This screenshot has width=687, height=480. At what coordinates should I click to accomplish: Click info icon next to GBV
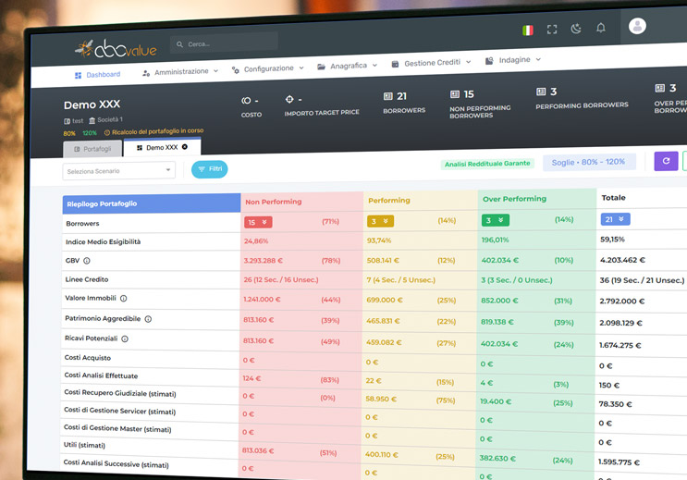(x=87, y=261)
